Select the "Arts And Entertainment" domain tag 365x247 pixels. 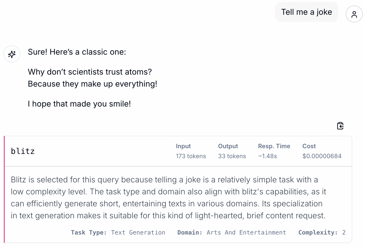tap(246, 233)
